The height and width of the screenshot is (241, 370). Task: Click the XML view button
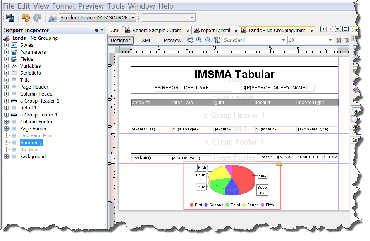click(146, 40)
